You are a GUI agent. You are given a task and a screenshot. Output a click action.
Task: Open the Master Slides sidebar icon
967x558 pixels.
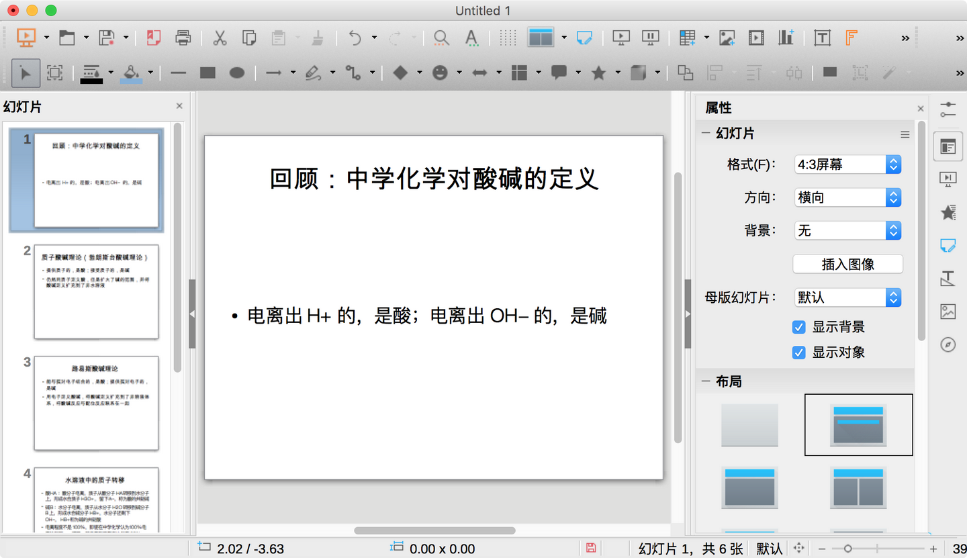pos(948,246)
